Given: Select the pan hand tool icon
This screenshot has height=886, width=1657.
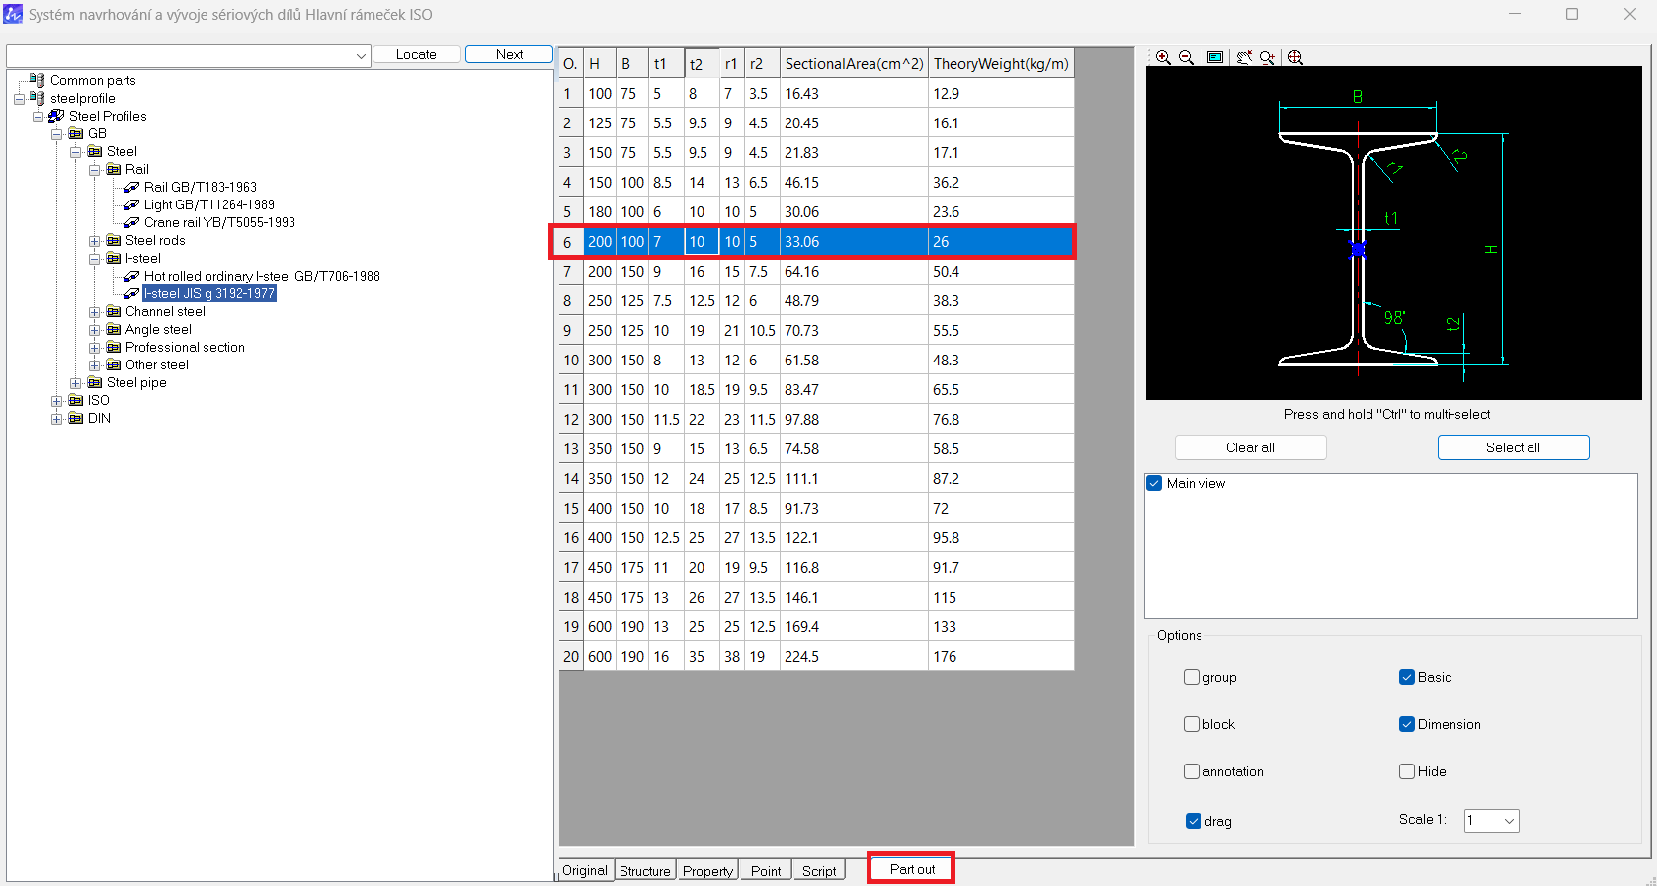Looking at the screenshot, I should click(x=1244, y=58).
